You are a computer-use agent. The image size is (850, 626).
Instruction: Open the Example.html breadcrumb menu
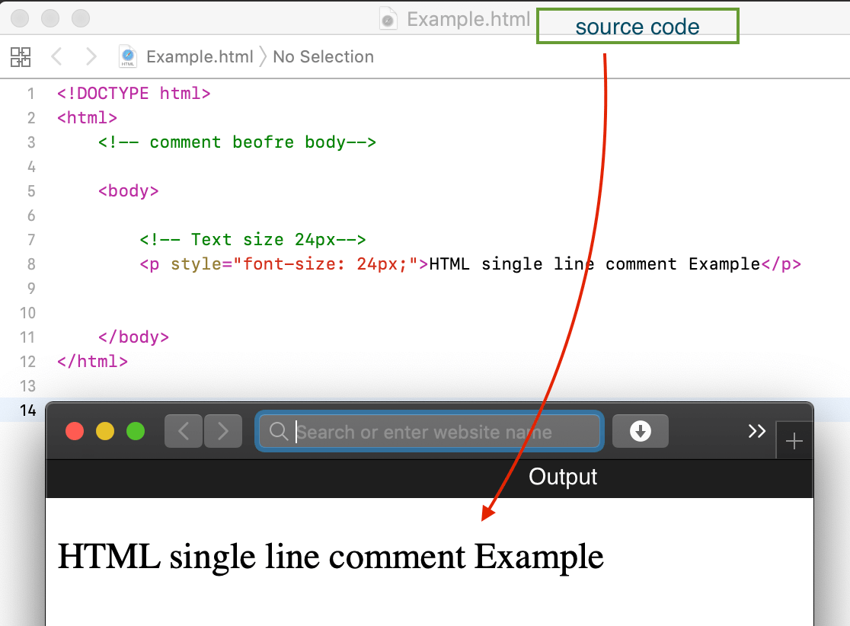[x=200, y=56]
